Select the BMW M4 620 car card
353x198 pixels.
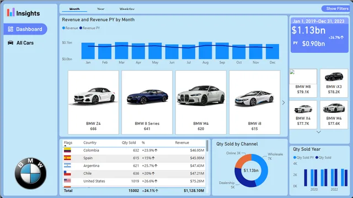point(201,102)
